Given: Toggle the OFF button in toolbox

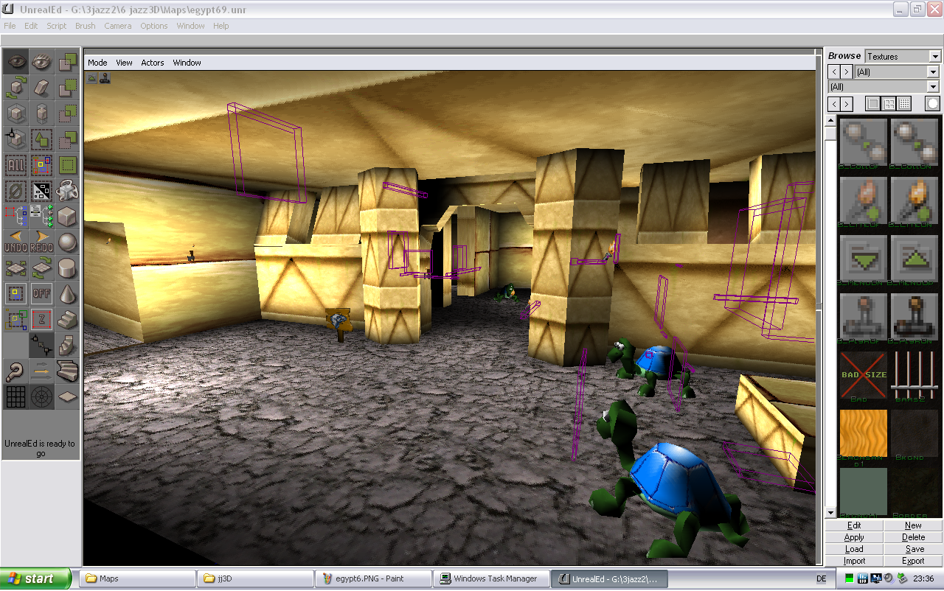Looking at the screenshot, I should point(41,294).
